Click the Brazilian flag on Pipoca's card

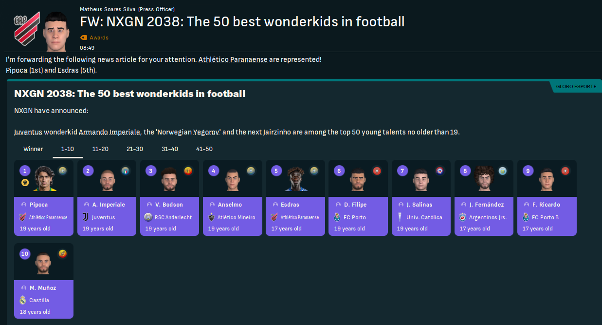[x=63, y=171]
